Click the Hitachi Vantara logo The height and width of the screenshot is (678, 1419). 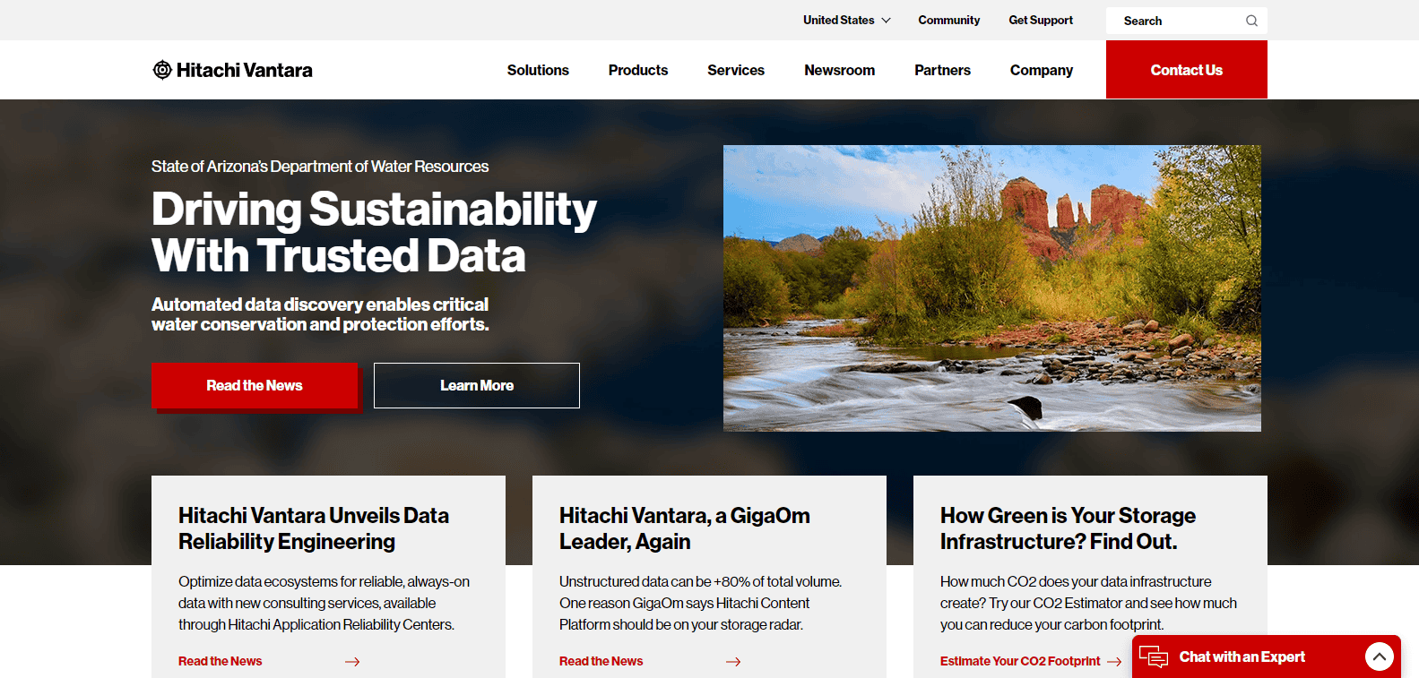[232, 70]
